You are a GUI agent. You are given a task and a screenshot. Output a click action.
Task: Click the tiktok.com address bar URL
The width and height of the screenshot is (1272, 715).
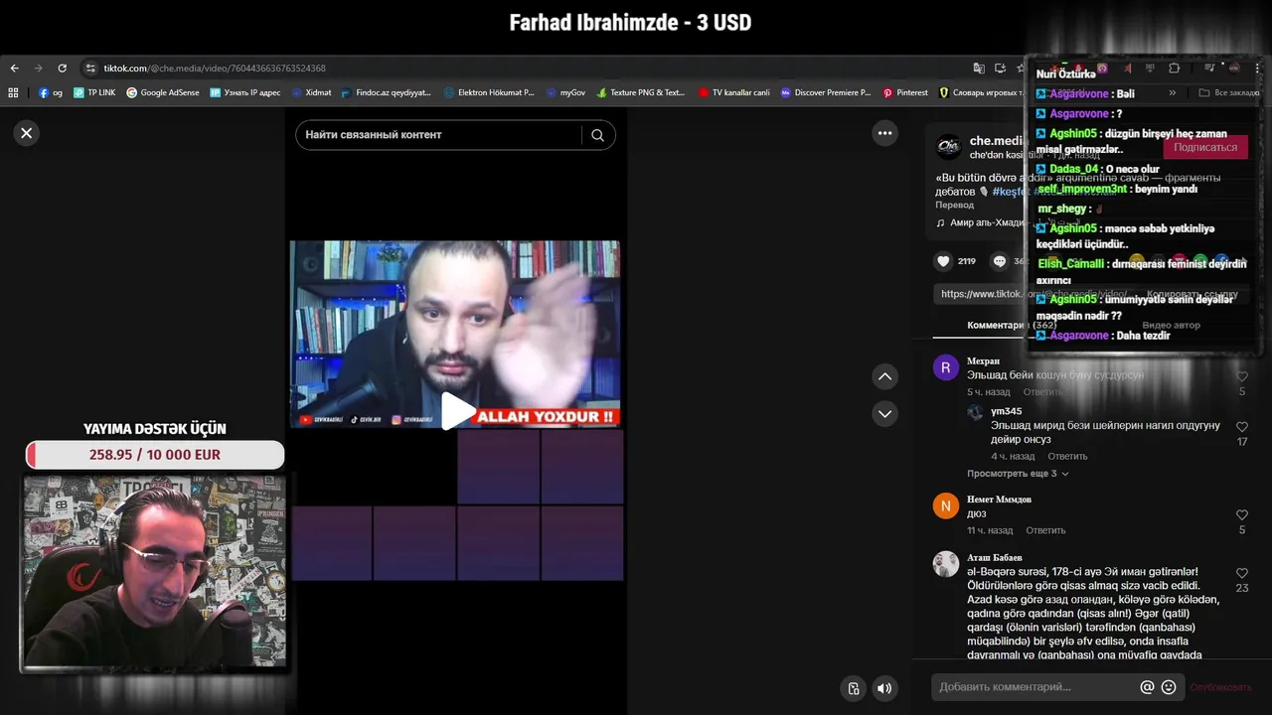215,69
